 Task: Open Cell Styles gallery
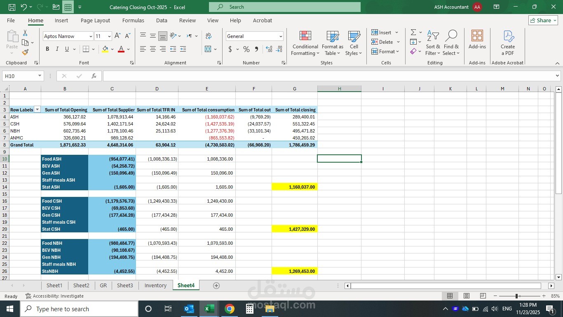coord(354,43)
